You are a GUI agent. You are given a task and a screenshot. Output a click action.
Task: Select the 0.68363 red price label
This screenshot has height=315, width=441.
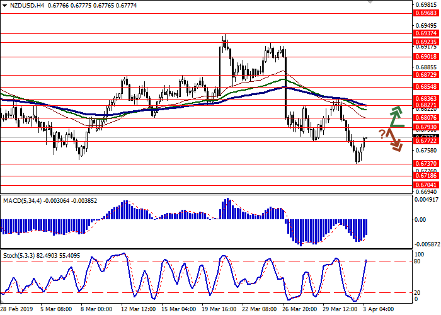(x=426, y=99)
